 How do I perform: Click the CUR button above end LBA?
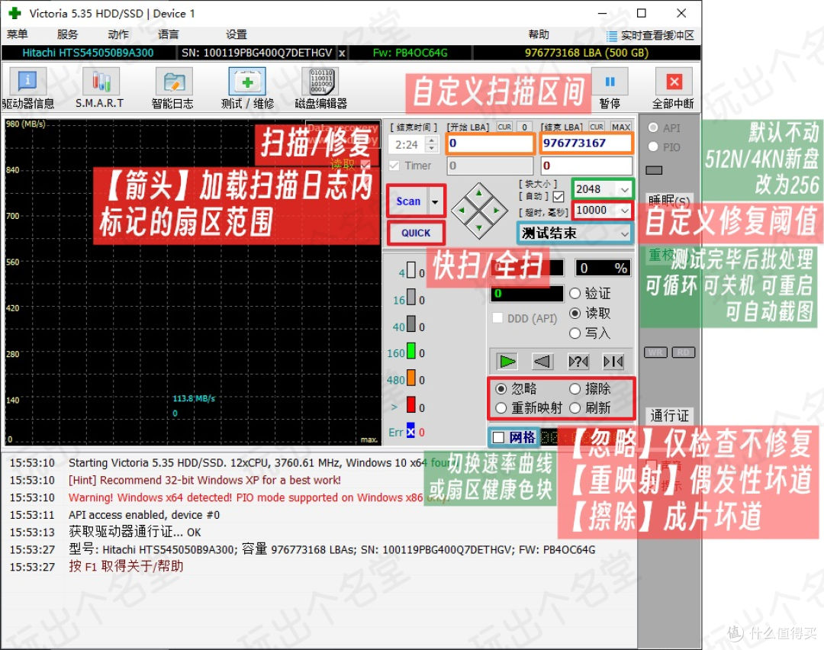(597, 127)
